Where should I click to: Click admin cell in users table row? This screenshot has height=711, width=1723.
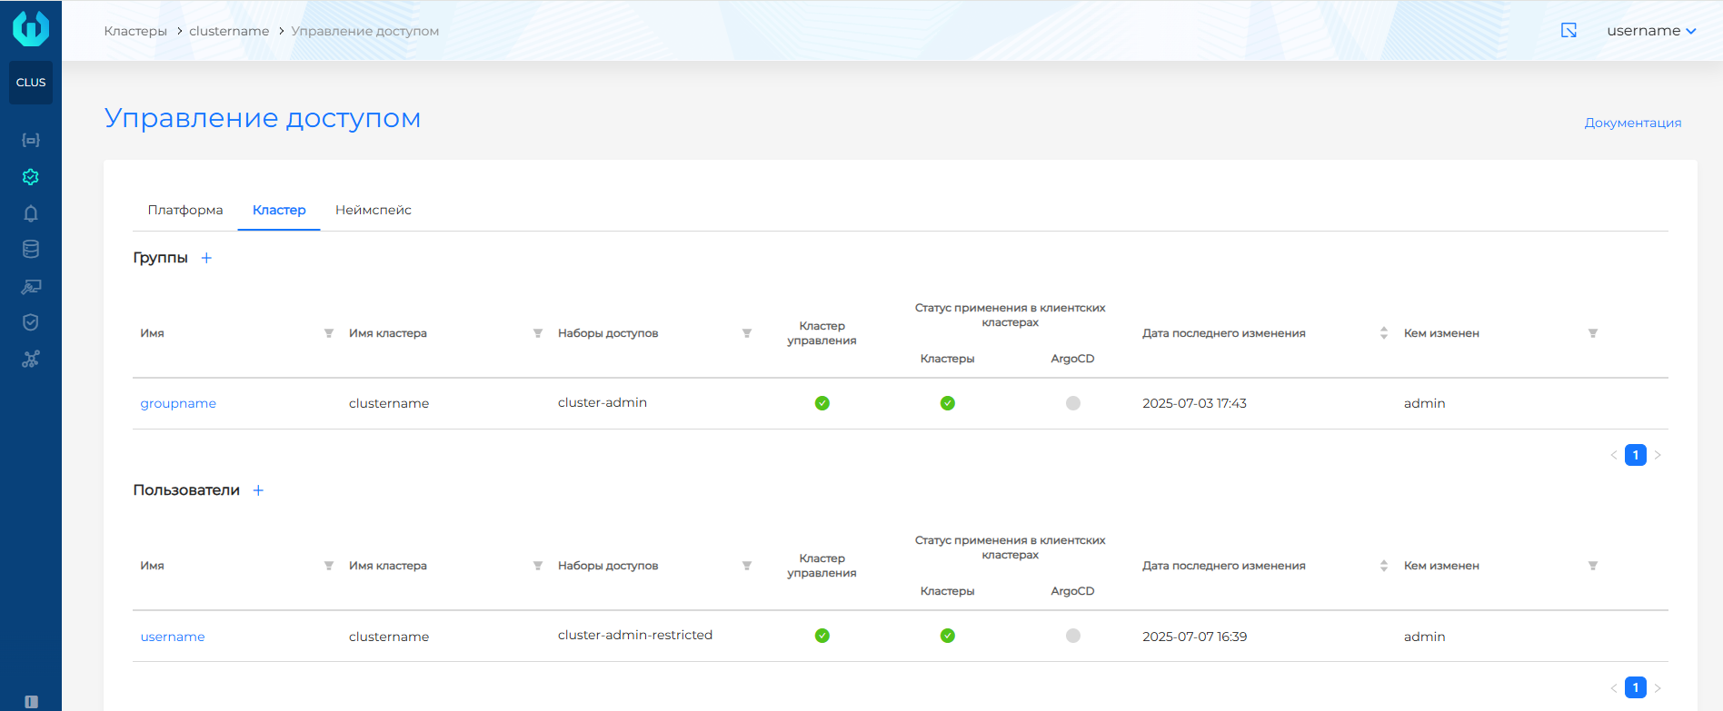1424,637
